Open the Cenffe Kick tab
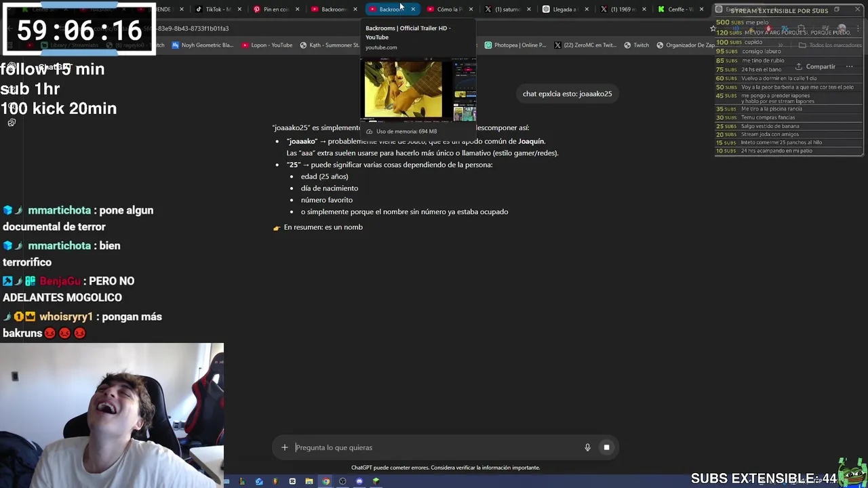 click(x=679, y=9)
